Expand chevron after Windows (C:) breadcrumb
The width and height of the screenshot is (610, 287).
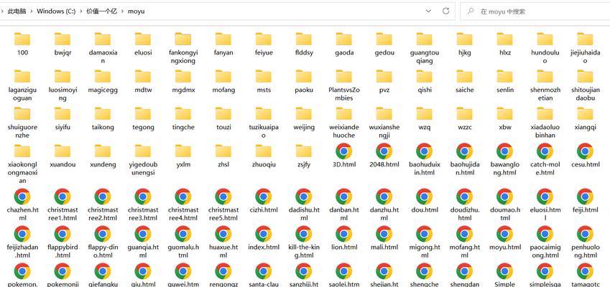pos(81,11)
